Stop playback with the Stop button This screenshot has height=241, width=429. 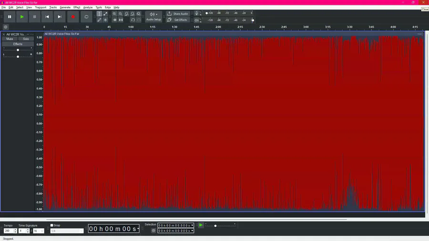point(34,17)
